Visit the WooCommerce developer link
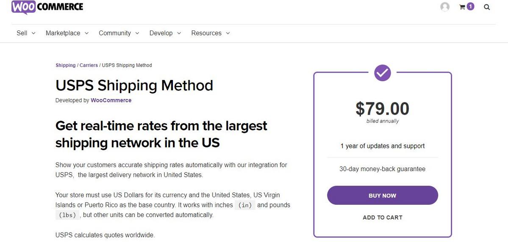Viewport: 508px width, 242px height. (111, 100)
